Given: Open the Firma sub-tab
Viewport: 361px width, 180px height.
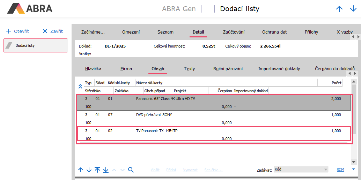Looking at the screenshot, I should (126, 69).
